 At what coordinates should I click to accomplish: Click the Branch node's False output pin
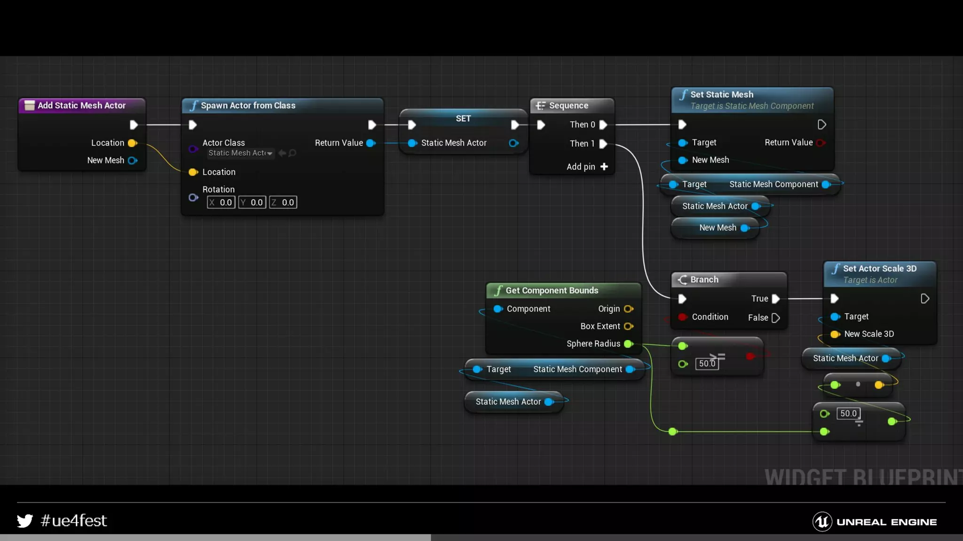coord(776,318)
